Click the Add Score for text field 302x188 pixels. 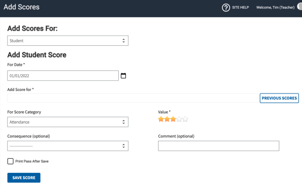[133, 98]
